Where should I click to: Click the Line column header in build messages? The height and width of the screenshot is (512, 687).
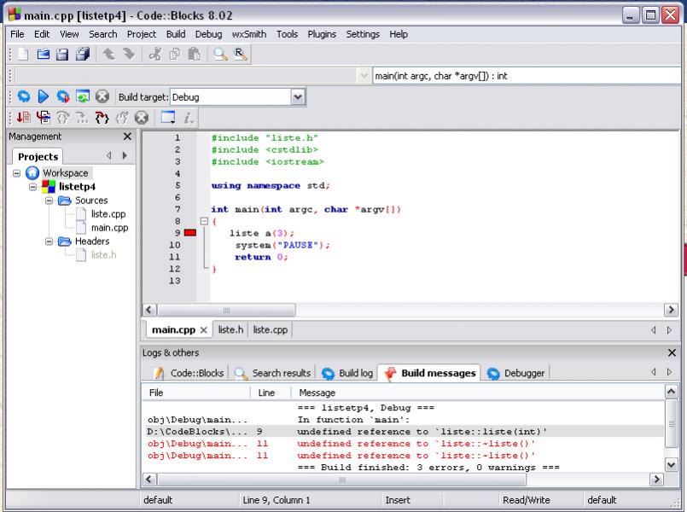pyautogui.click(x=271, y=393)
